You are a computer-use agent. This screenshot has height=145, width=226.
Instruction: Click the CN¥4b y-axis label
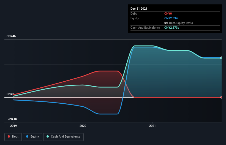click(11, 36)
